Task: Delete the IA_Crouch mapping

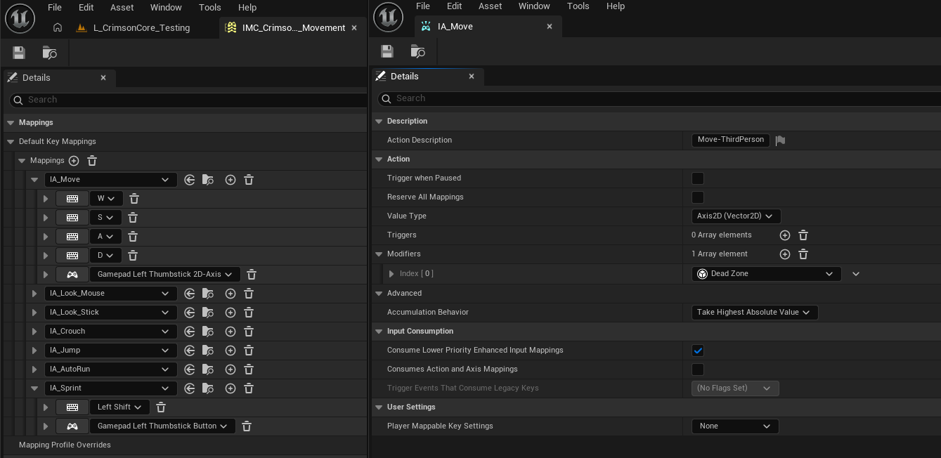Action: point(249,332)
